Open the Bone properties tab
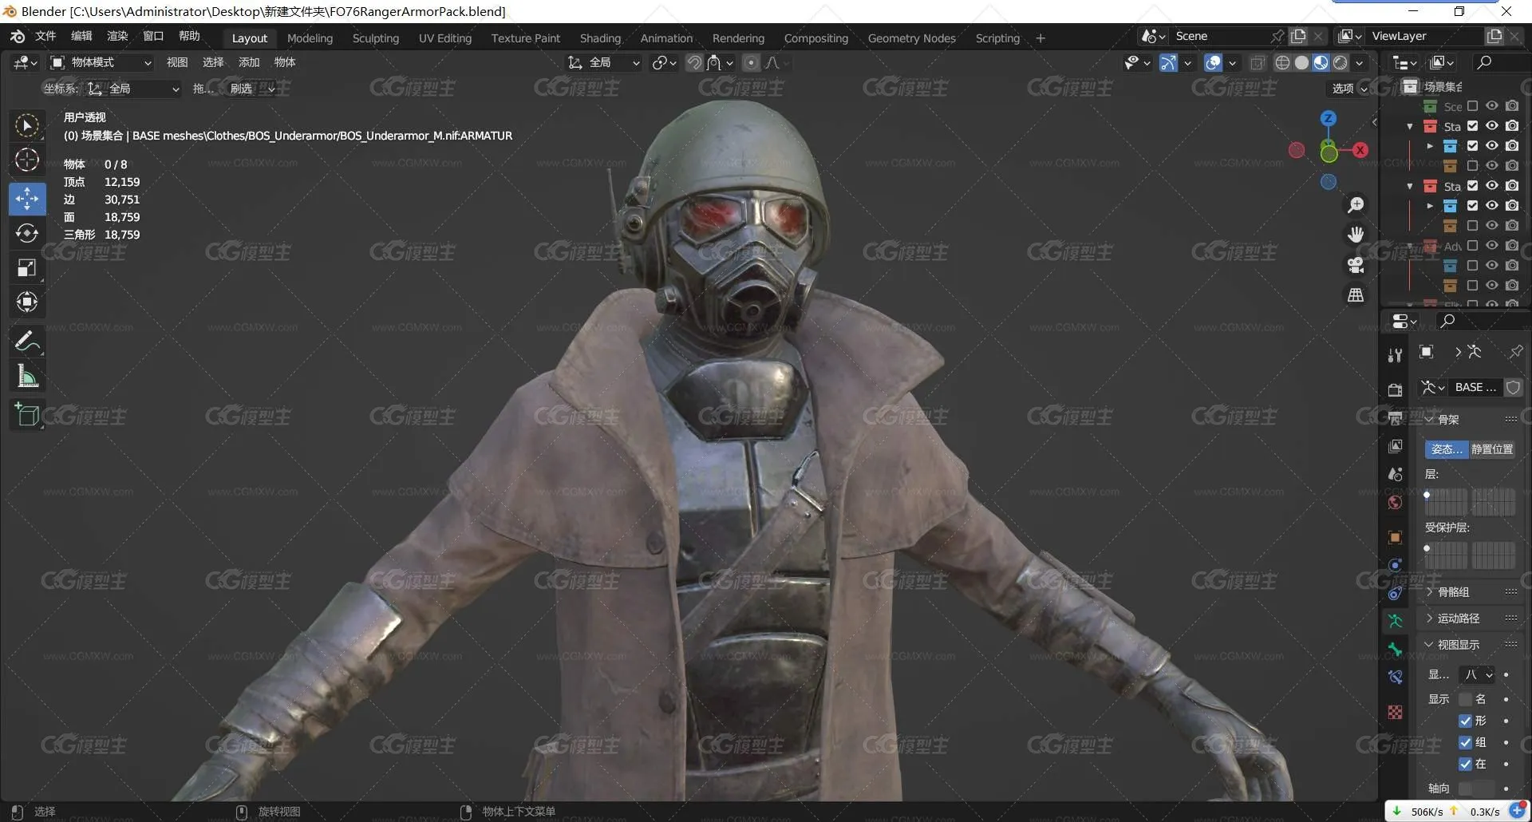The height and width of the screenshot is (822, 1532). [1395, 650]
